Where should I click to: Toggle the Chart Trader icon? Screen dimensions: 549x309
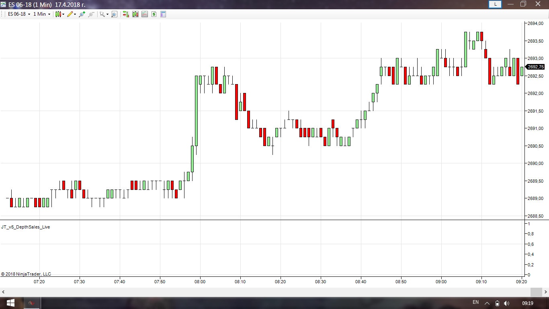tap(126, 14)
